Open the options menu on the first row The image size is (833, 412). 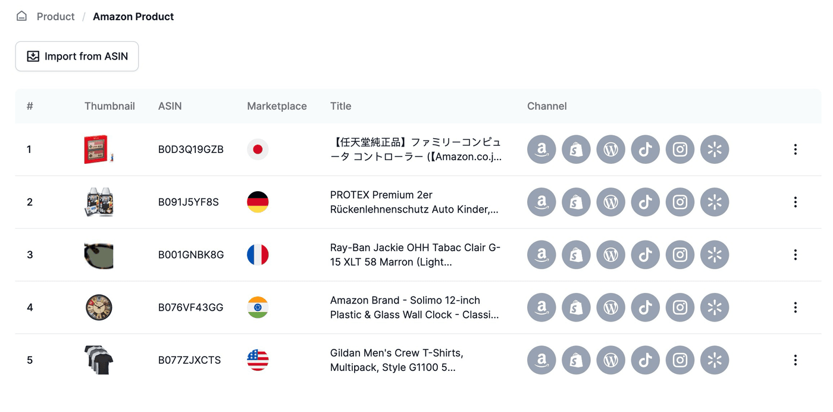coord(796,149)
